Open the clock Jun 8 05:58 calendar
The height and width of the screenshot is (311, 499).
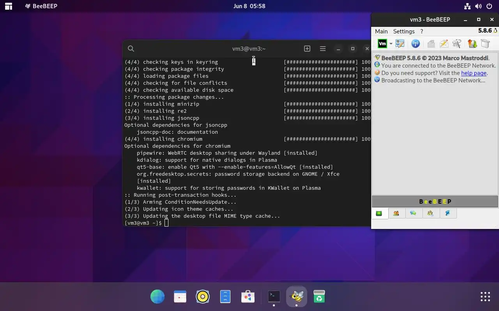tap(249, 6)
